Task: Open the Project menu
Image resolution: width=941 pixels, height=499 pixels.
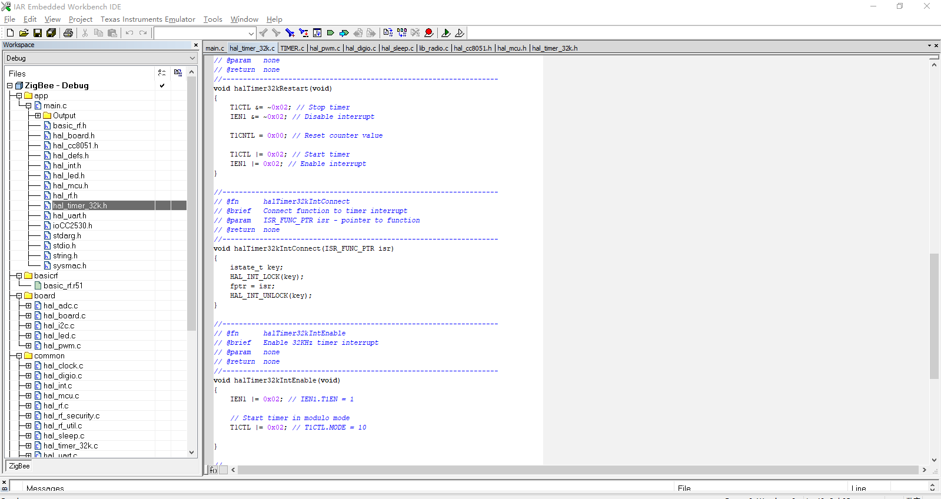Action: point(81,19)
